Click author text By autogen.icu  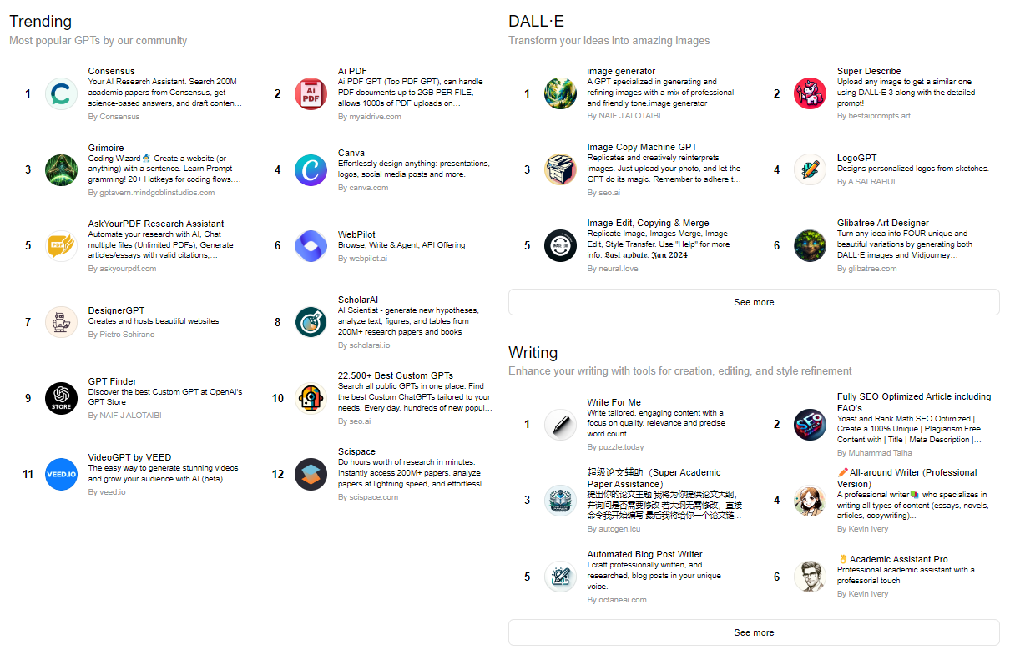pos(614,529)
